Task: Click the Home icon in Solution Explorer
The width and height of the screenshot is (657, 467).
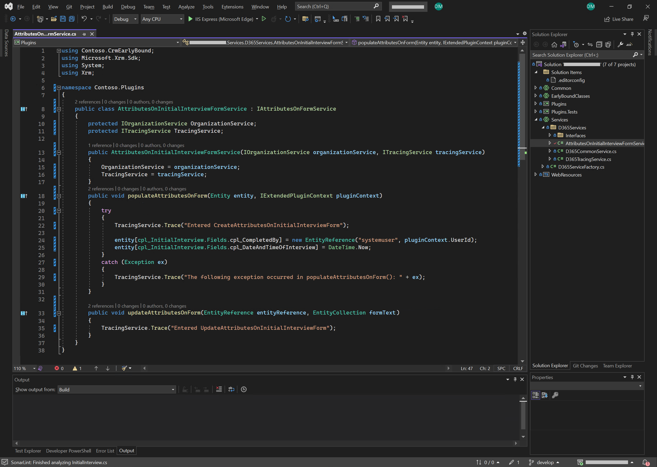Action: point(554,45)
